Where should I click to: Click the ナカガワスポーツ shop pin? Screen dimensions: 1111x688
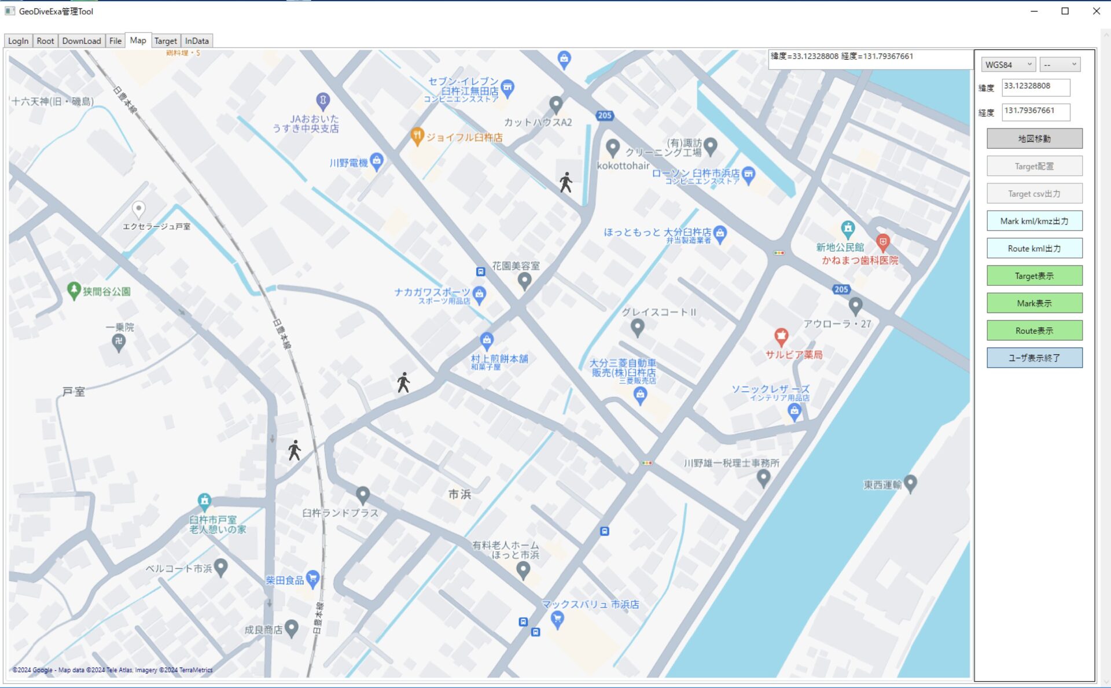479,295
